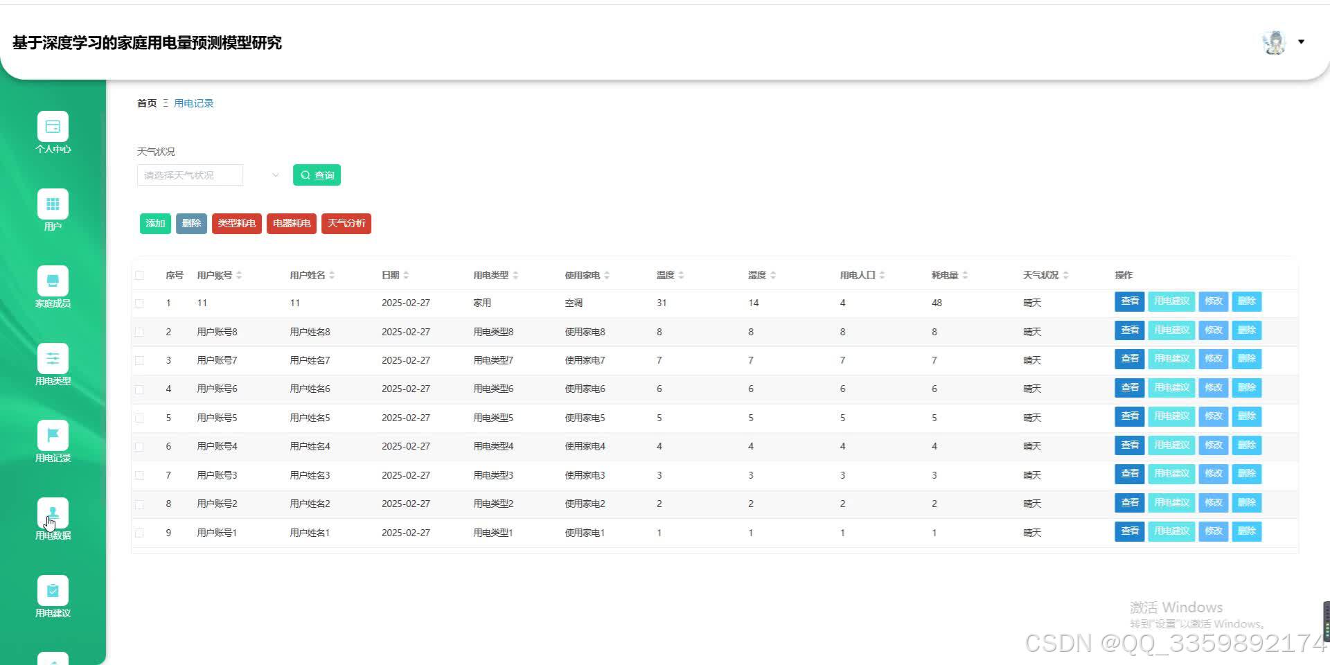This screenshot has width=1330, height=665.
Task: Open 用电数据 sidebar icon
Action: pos(53,513)
